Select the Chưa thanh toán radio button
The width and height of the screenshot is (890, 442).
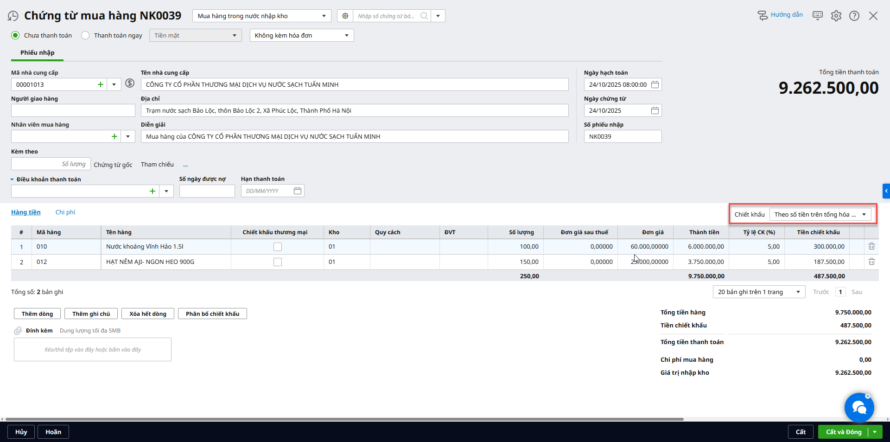click(x=16, y=35)
